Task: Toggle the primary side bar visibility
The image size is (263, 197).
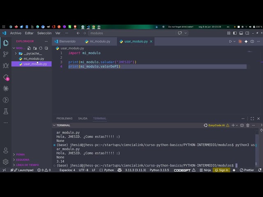Action: click(x=235, y=33)
